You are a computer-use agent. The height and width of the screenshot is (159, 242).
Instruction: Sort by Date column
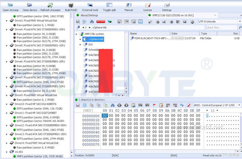pos(185,33)
